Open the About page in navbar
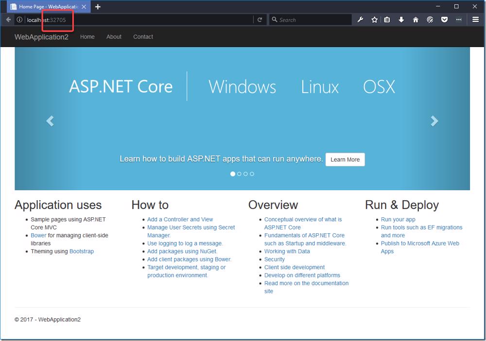 coord(114,37)
